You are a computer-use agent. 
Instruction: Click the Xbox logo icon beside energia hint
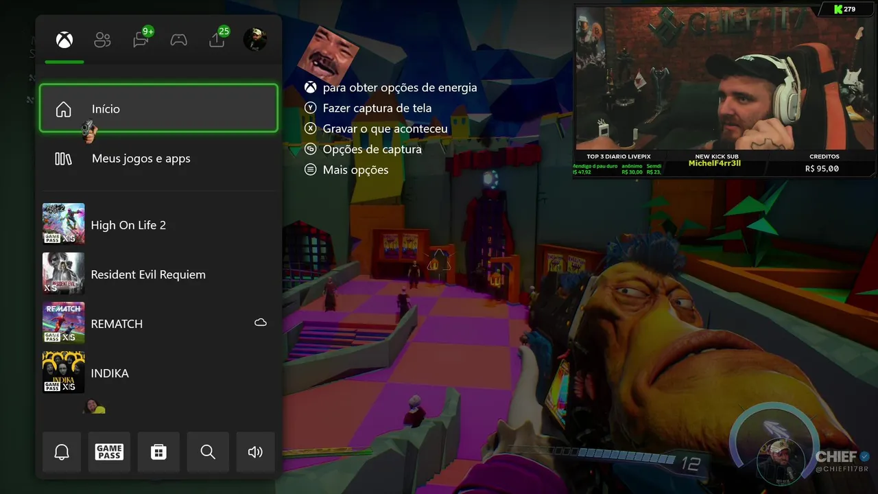311,87
